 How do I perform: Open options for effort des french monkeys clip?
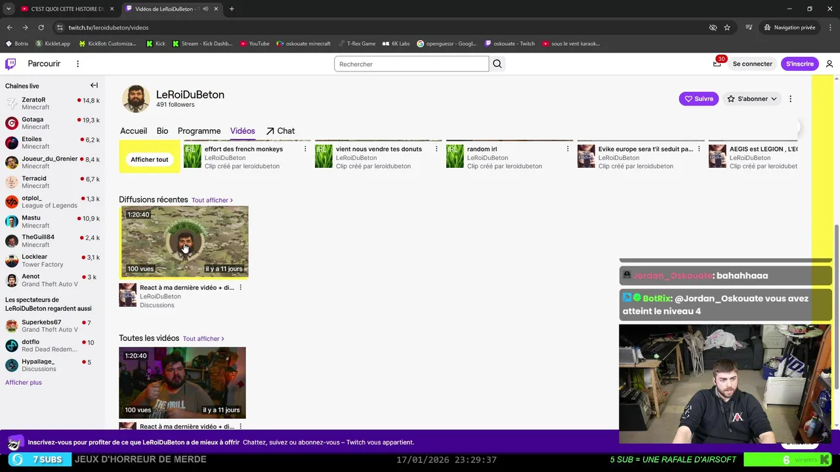(305, 149)
